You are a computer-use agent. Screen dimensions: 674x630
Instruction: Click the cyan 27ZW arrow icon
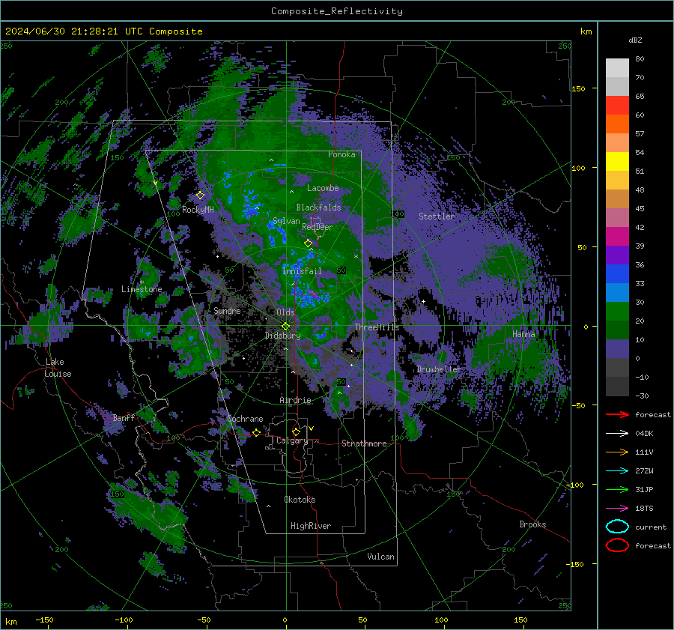617,470
